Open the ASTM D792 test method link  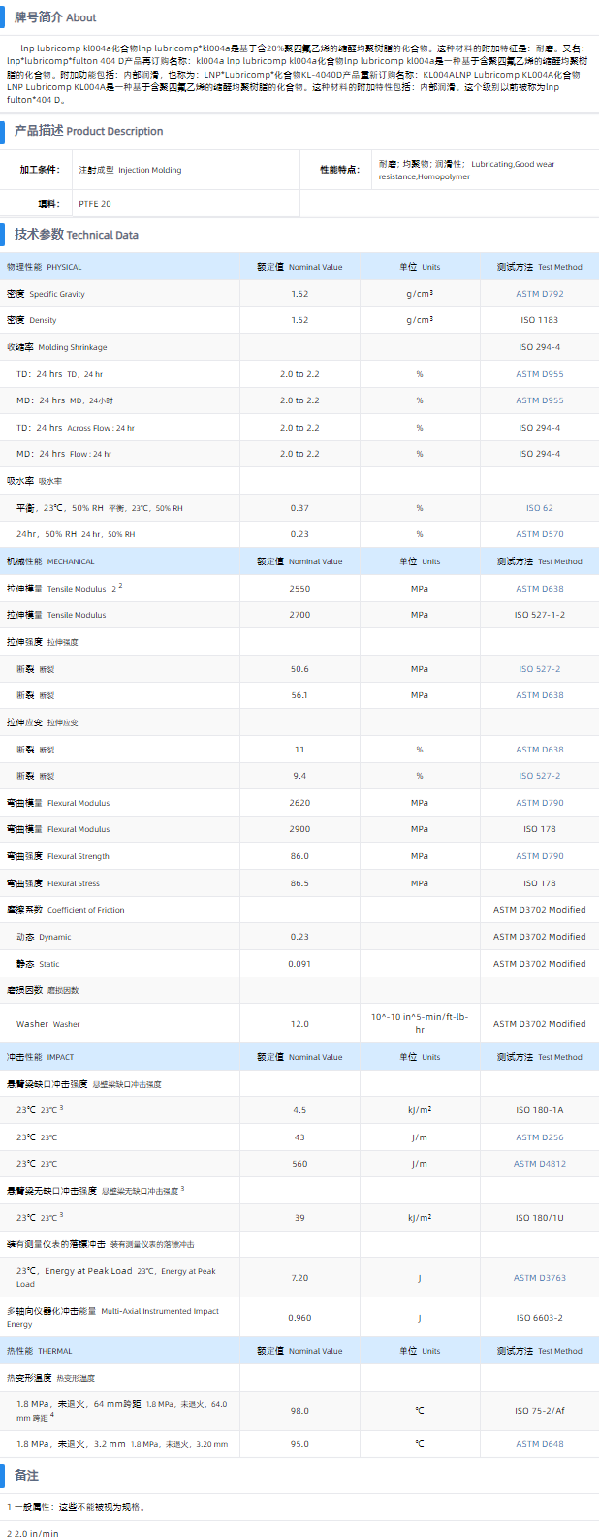coord(539,294)
